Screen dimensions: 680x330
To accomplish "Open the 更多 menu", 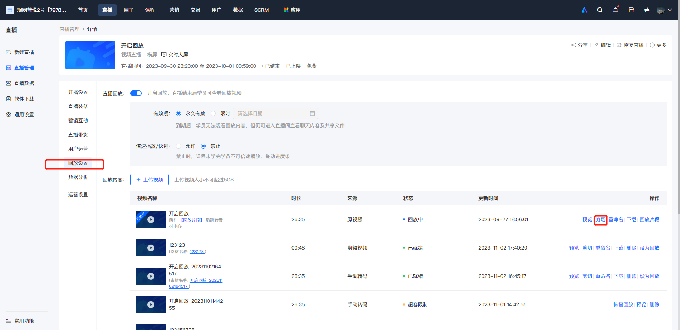I will click(x=658, y=45).
